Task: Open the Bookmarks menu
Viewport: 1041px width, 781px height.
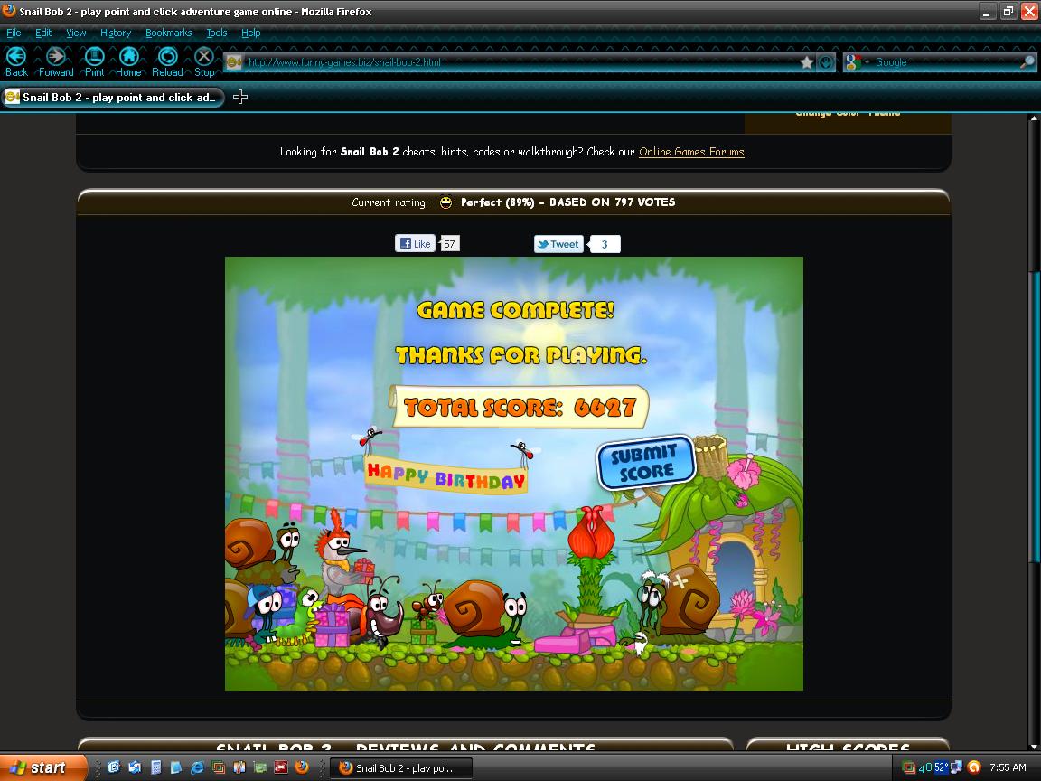Action: point(169,33)
